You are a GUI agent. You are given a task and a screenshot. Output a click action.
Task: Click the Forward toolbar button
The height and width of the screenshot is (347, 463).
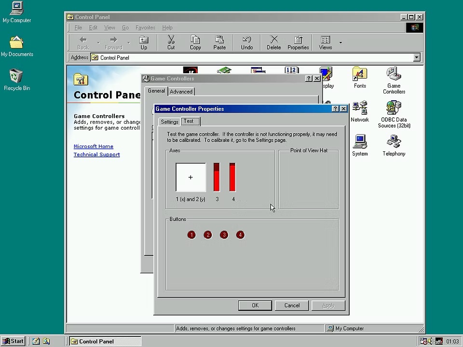113,43
